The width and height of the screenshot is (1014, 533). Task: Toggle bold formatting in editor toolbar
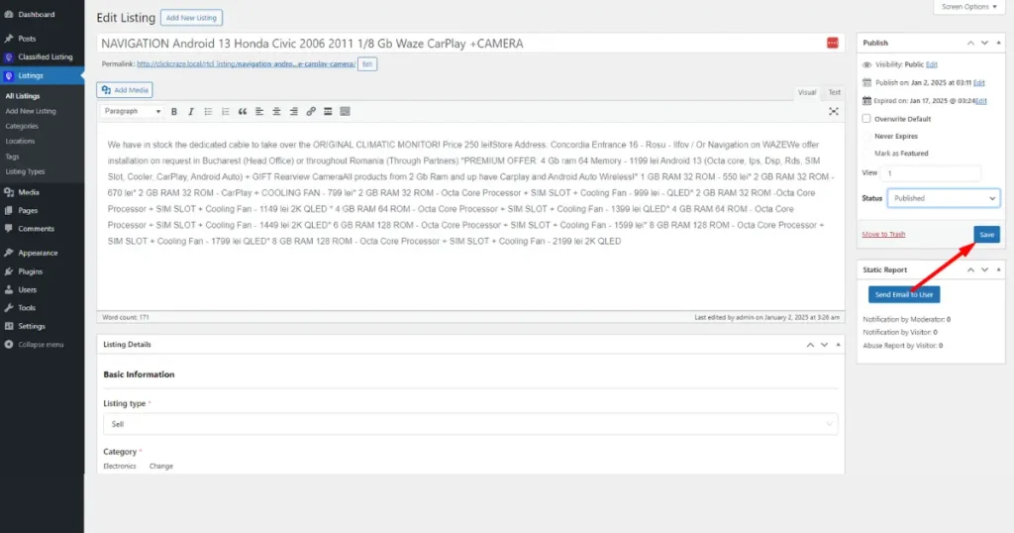coord(174,111)
